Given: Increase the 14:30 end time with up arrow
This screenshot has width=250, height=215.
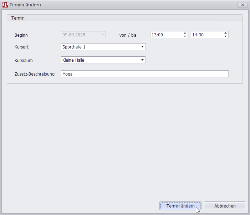Looking at the screenshot, I should tap(225, 33).
